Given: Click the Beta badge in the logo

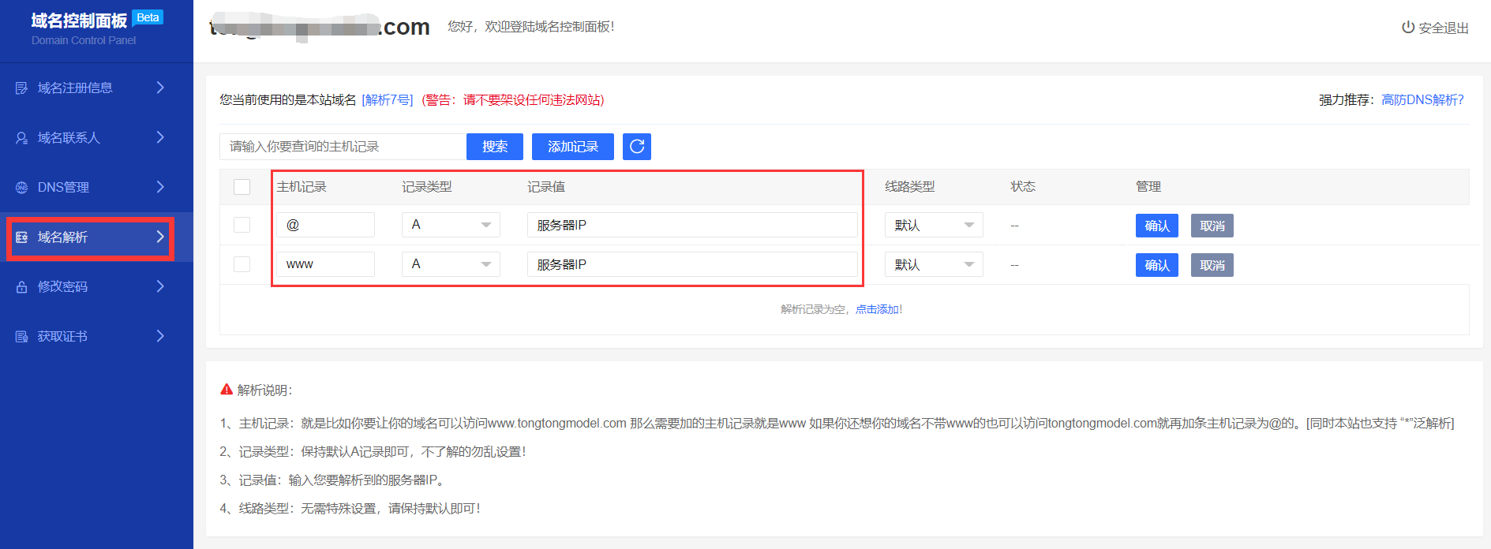Looking at the screenshot, I should click(148, 17).
